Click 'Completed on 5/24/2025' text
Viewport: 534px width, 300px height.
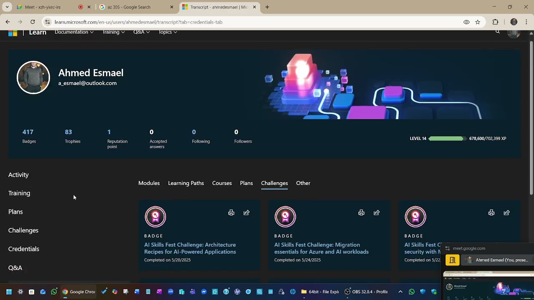(x=297, y=260)
